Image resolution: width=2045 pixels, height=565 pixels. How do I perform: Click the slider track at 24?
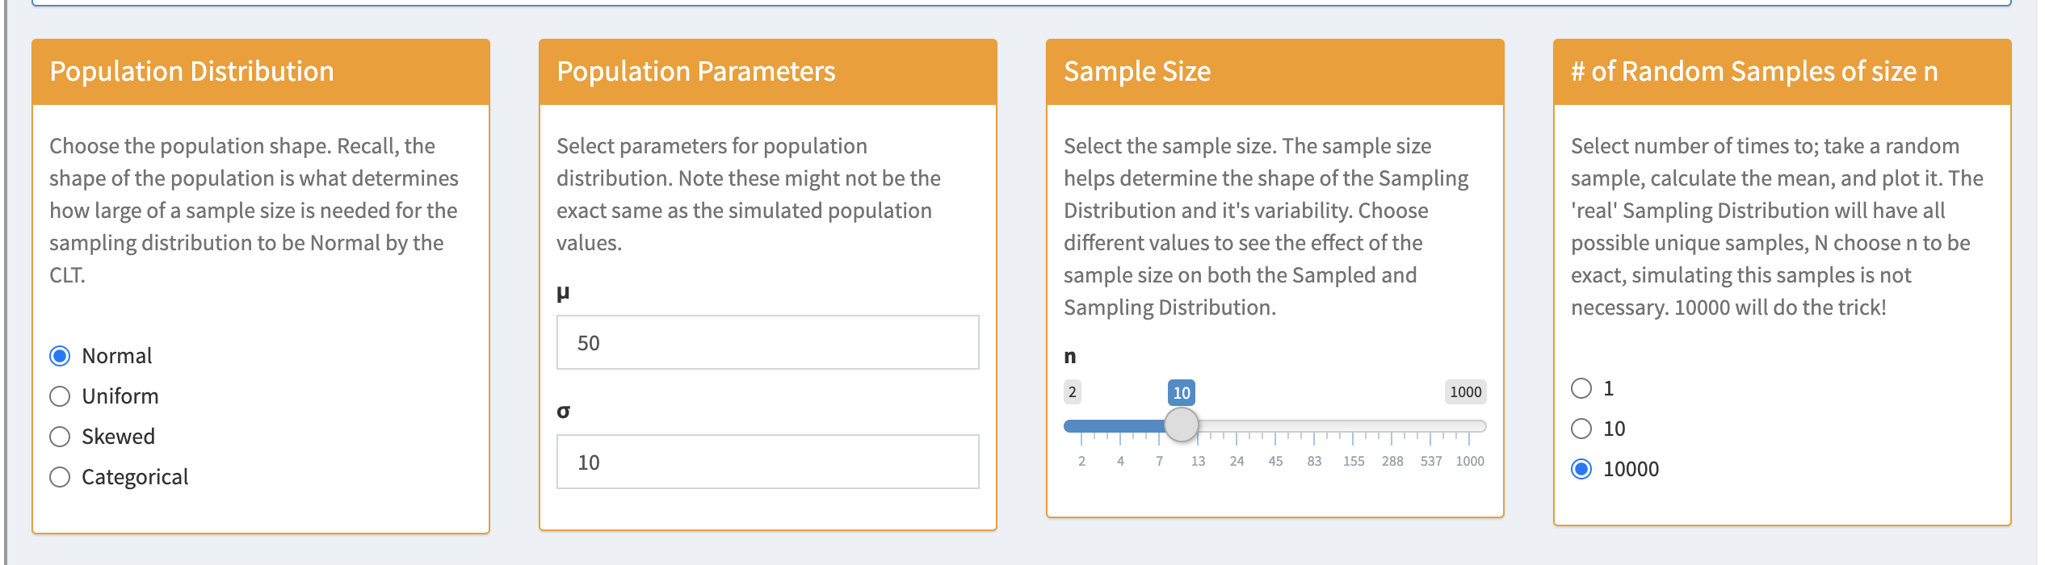pyautogui.click(x=1237, y=425)
